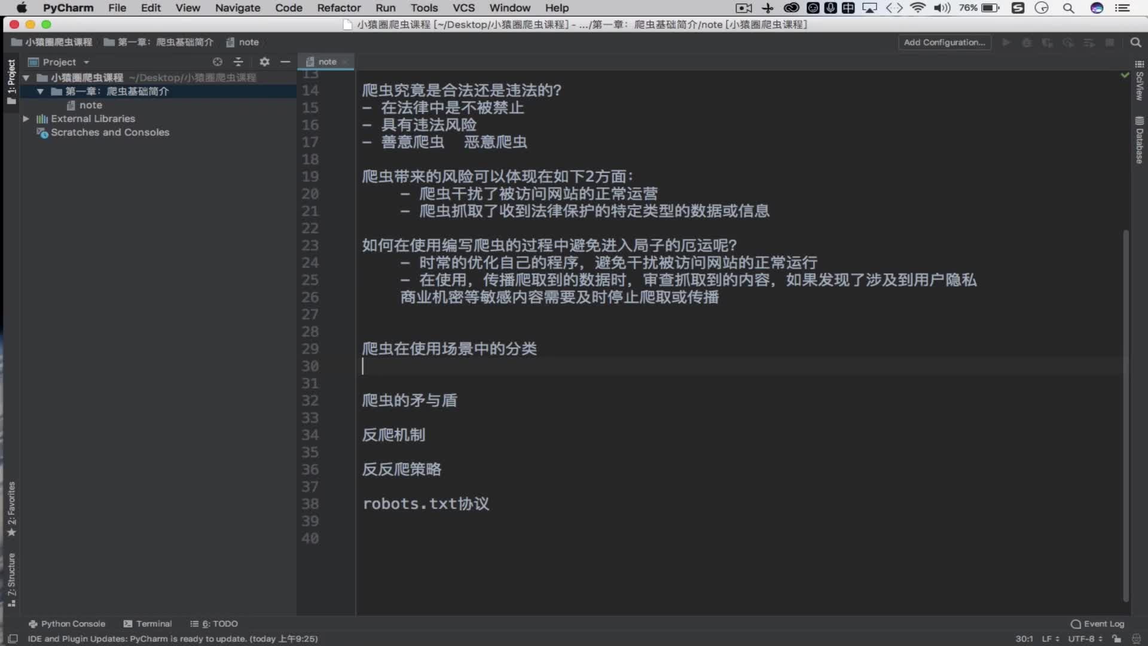This screenshot has width=1148, height=646.
Task: Select the note editor tab
Action: (326, 62)
